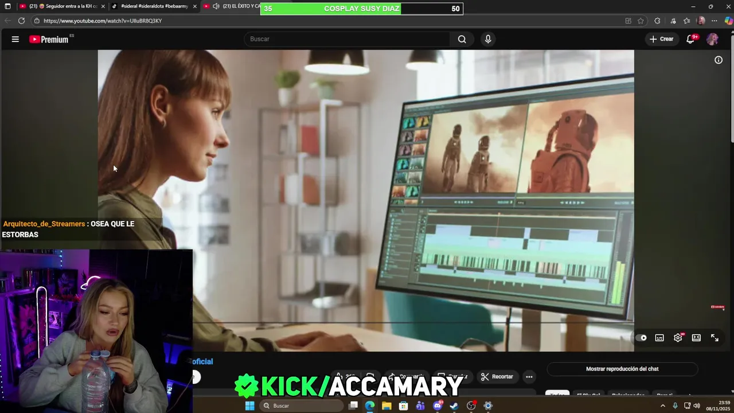Show video info card icon

[x=719, y=60]
